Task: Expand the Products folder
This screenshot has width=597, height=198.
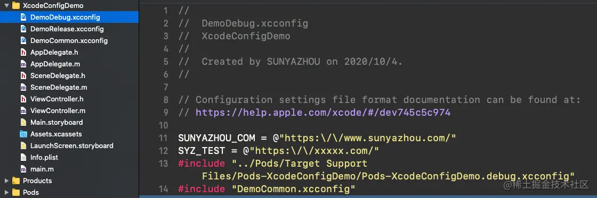Action: (x=6, y=180)
